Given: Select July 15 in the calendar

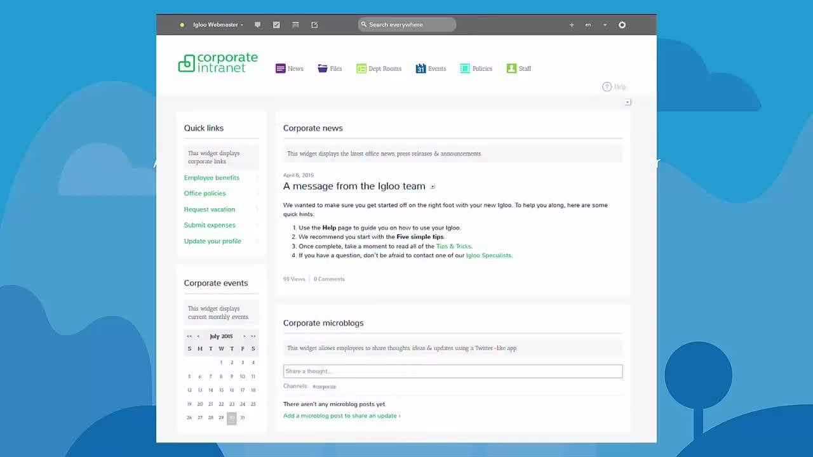Looking at the screenshot, I should point(221,390).
